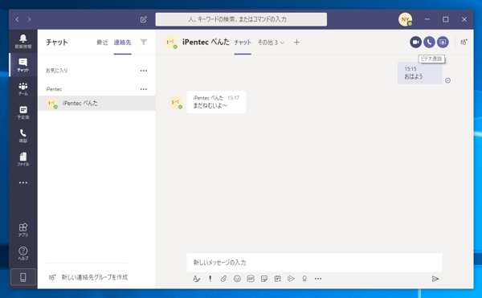Open the Praise badge icon
The height and width of the screenshot is (298, 482).
[304, 279]
